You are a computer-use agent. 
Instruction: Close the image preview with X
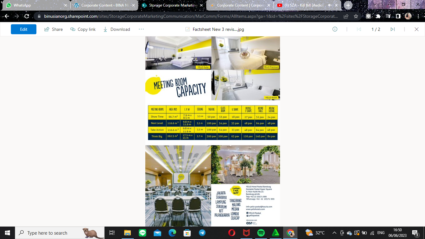click(417, 29)
